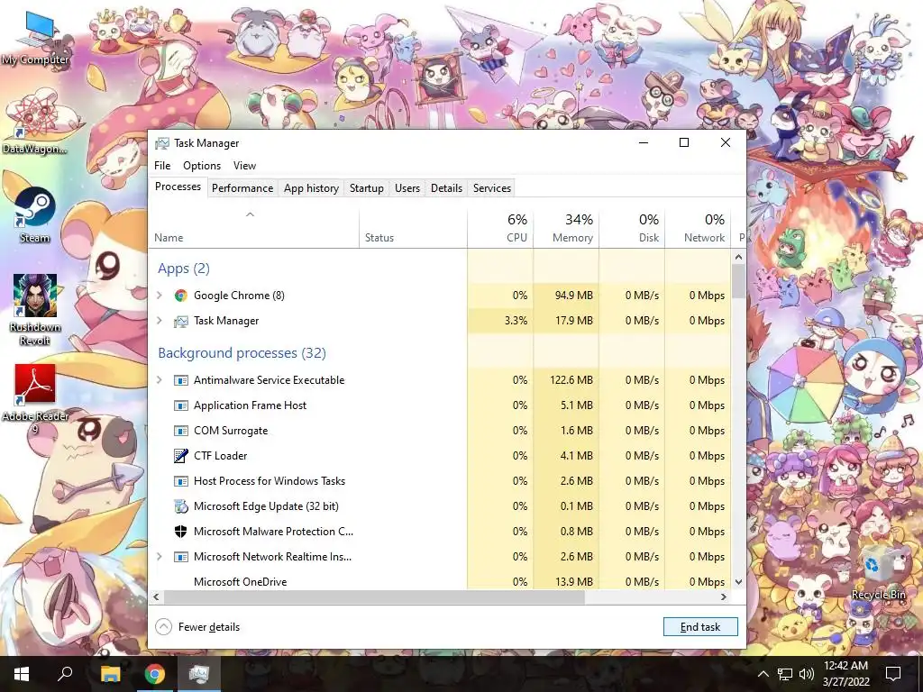This screenshot has width=923, height=692.
Task: Click the Application Frame Host icon
Action: [x=180, y=405]
